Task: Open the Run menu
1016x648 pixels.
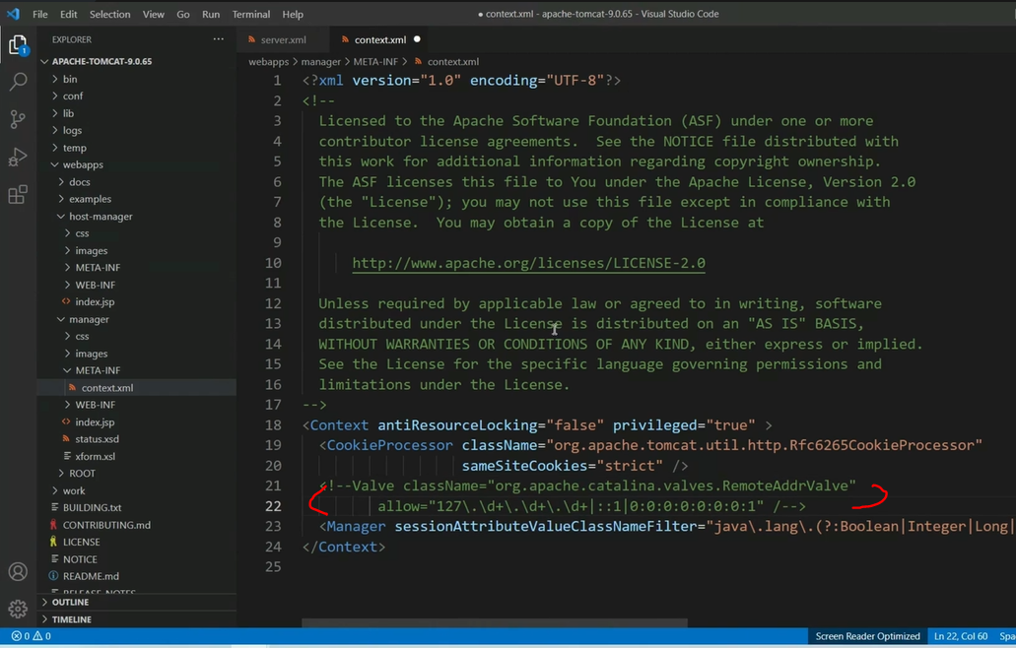Action: 211,14
